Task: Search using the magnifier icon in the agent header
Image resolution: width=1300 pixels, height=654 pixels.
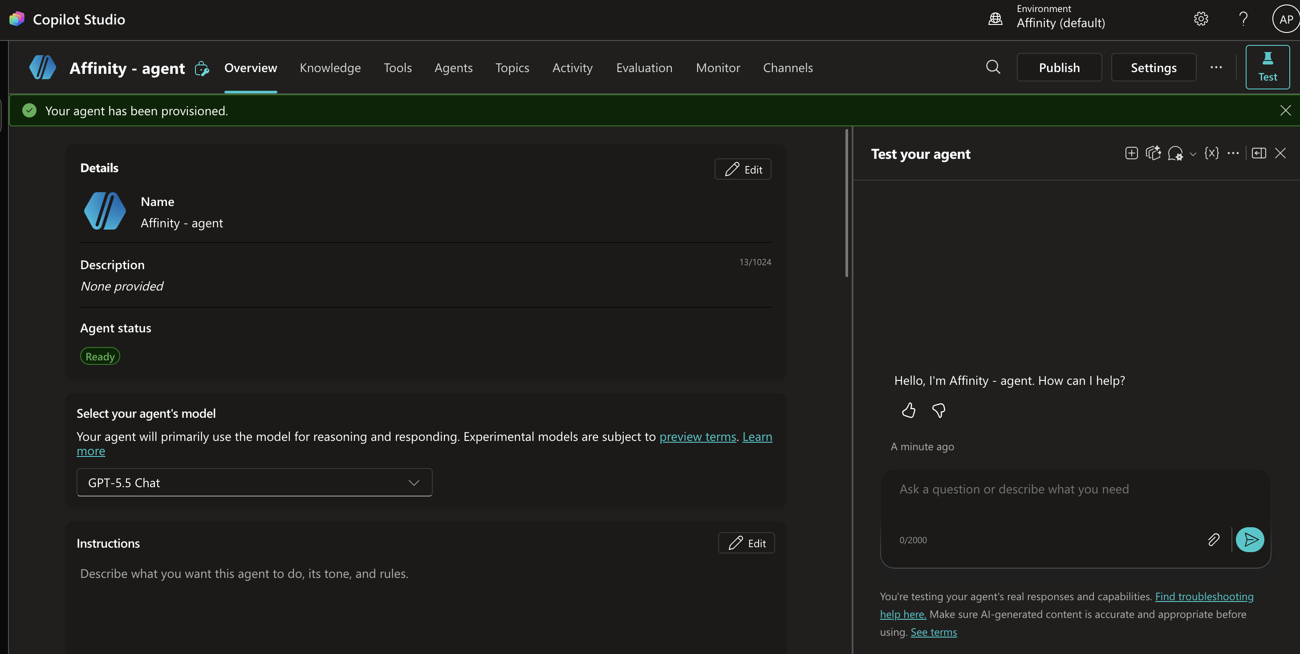Action: tap(993, 67)
